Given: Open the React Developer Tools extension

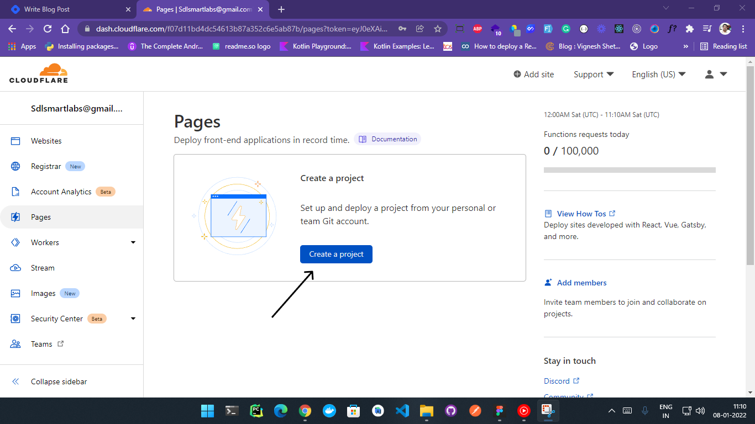Looking at the screenshot, I should point(619,29).
